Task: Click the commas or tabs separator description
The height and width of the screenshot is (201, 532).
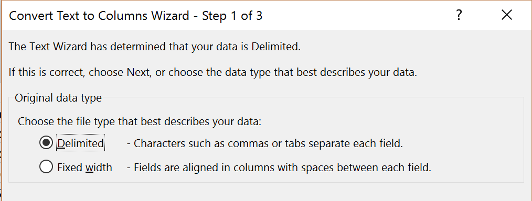Action: [265, 143]
